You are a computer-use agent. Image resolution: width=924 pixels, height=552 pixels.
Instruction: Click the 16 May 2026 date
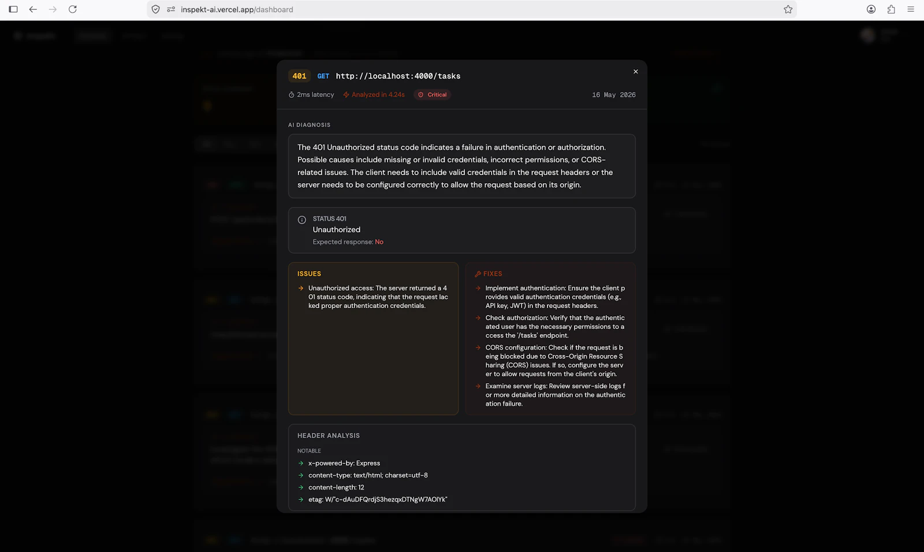[613, 95]
